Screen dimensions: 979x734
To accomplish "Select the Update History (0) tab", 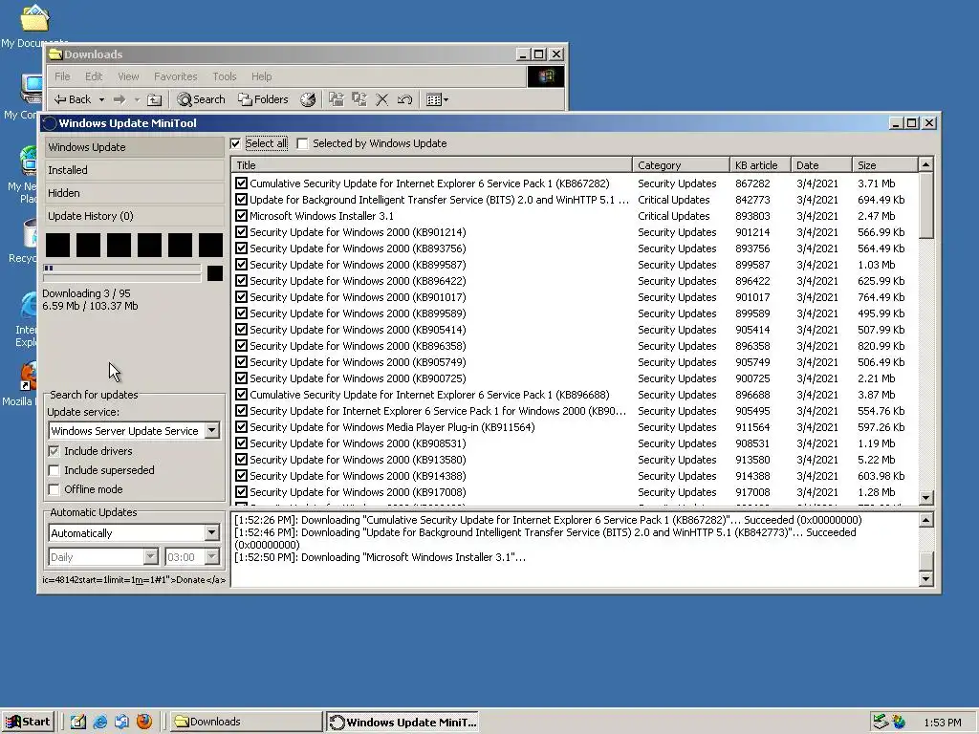I will point(134,216).
